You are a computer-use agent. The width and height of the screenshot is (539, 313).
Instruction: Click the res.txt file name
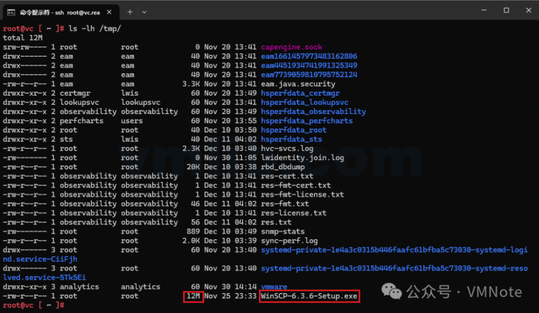(x=276, y=223)
